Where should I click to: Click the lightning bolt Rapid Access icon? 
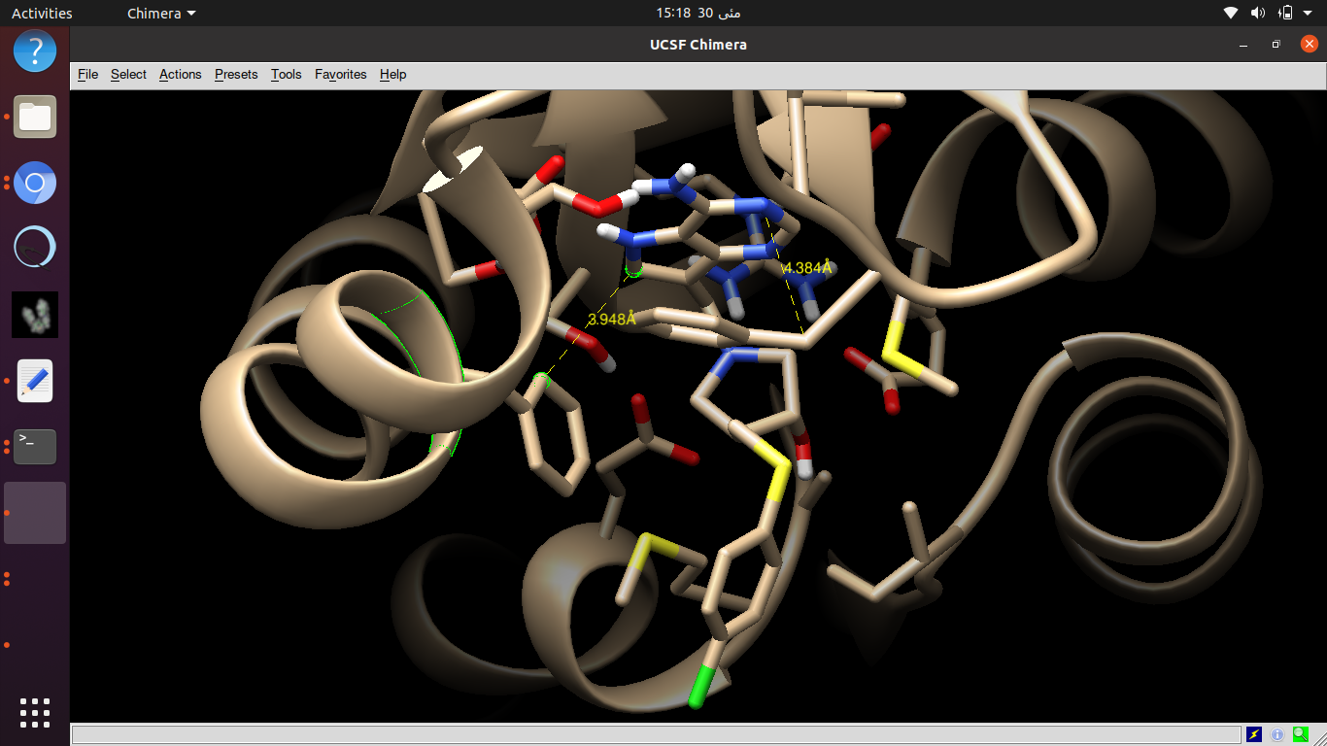(1254, 735)
